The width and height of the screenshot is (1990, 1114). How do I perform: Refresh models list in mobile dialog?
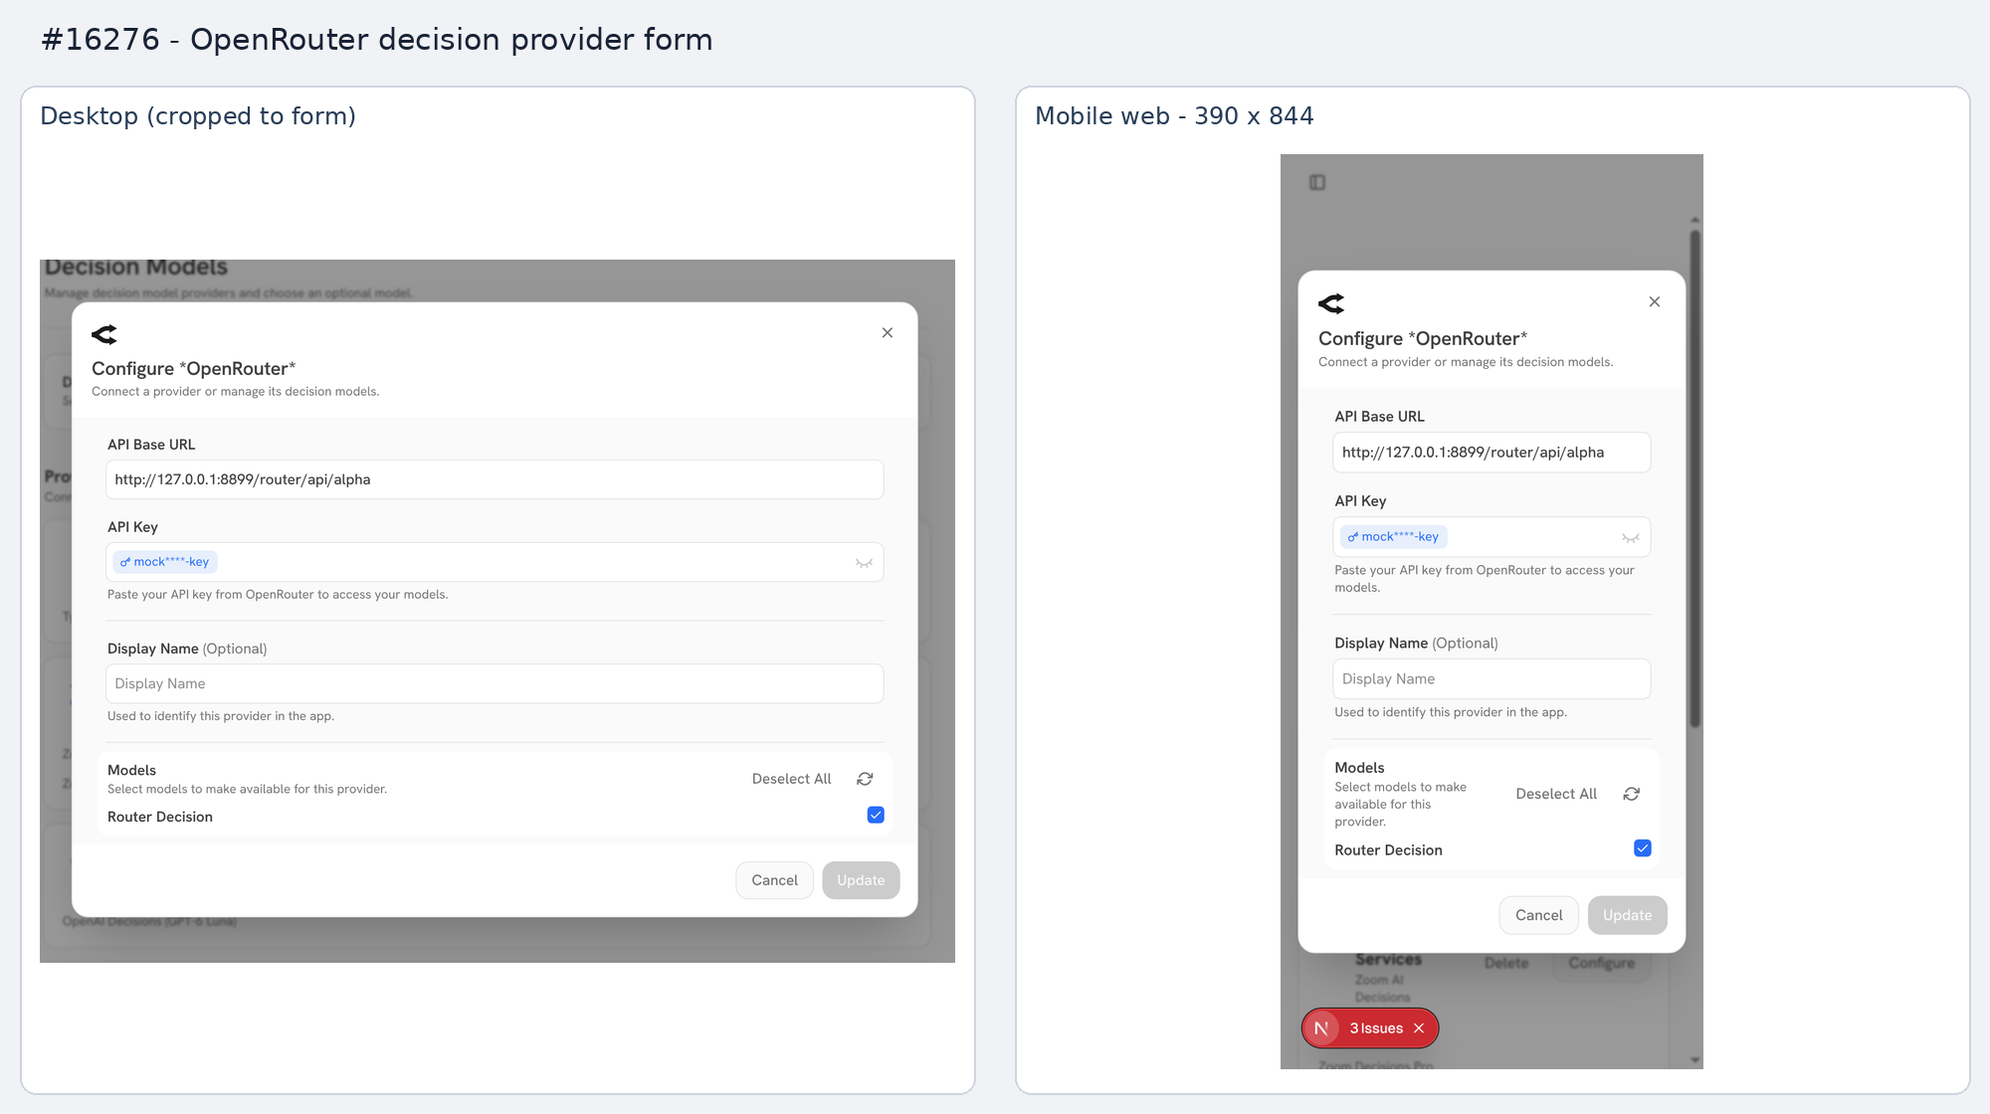coord(1632,794)
